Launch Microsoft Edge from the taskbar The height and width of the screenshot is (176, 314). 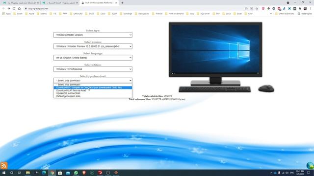pos(44,173)
